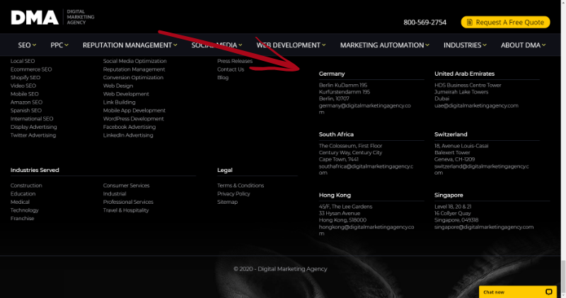Click the document icon in Request A Free Quote

pos(469,23)
